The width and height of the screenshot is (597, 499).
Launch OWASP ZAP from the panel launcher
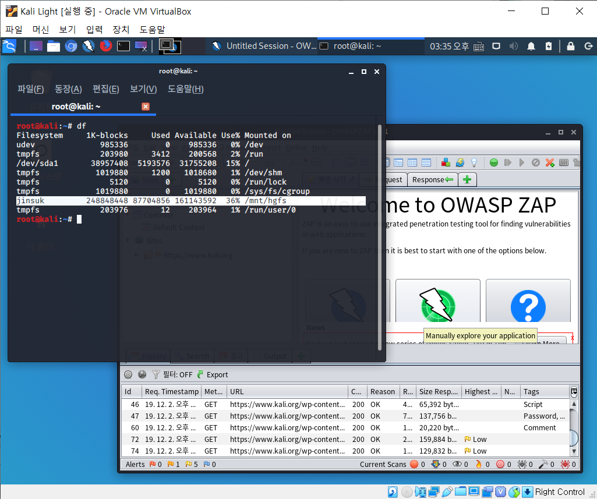coord(89,47)
